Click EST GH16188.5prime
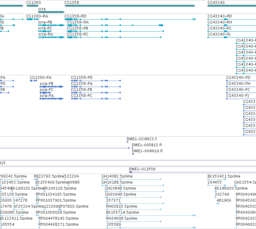Screen dimensions: 256x229 click(117, 182)
